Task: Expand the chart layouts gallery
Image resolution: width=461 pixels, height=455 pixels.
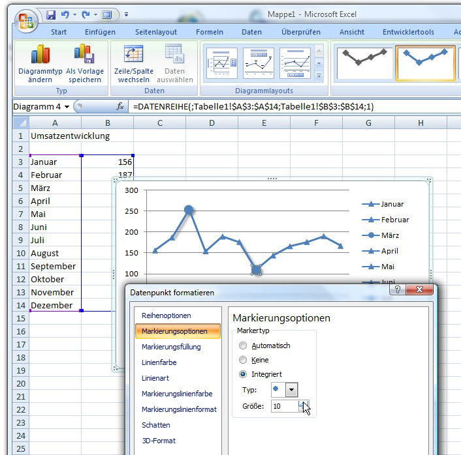Action: pyautogui.click(x=319, y=76)
